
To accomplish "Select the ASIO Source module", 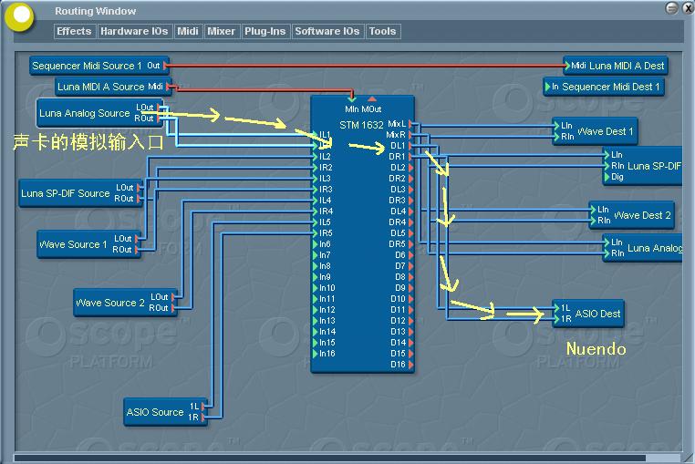I will pos(166,412).
